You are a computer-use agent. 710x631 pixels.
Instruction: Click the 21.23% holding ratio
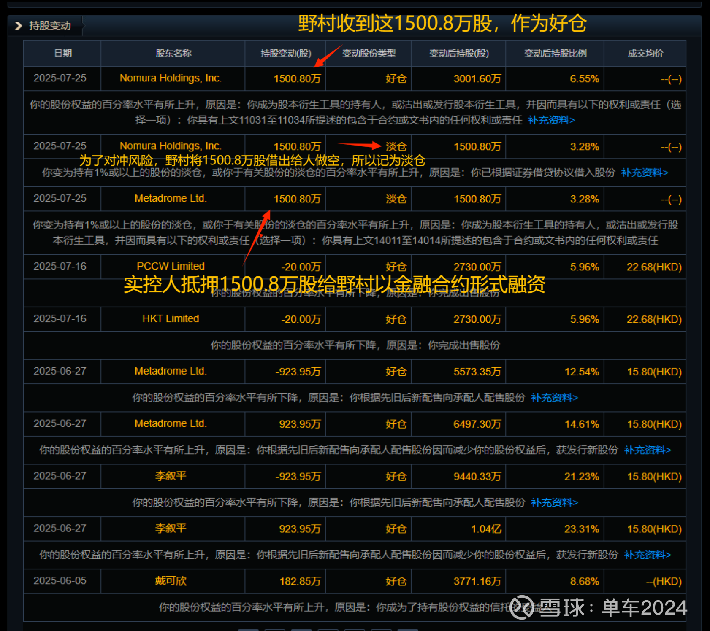pos(582,477)
